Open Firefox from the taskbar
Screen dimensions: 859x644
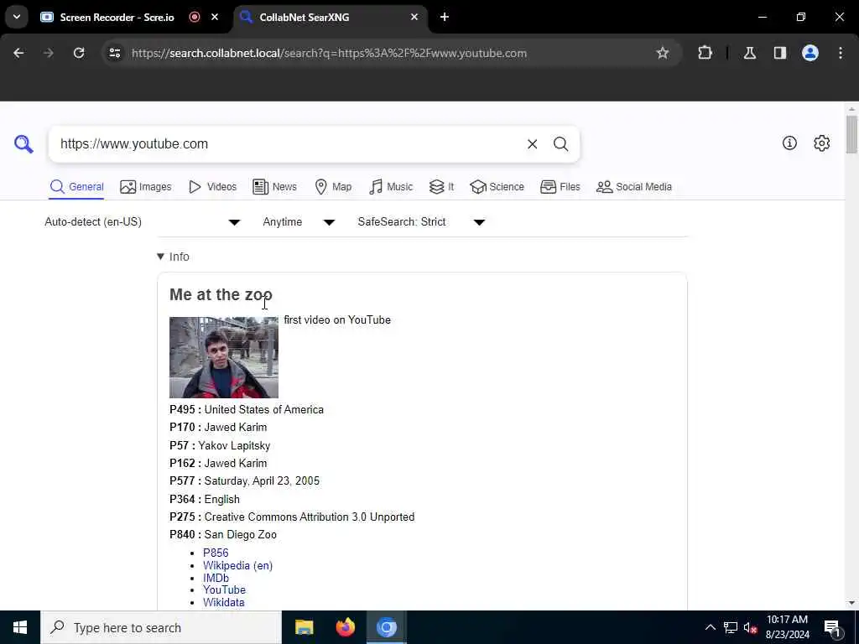pos(345,627)
